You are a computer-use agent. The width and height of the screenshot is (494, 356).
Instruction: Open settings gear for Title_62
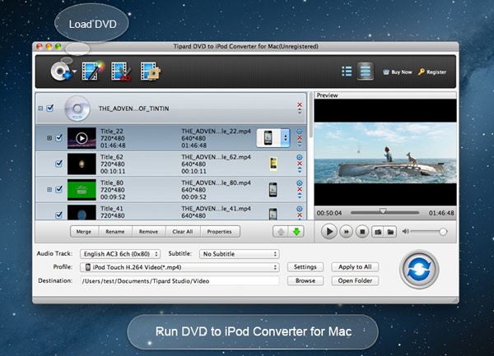(x=300, y=157)
